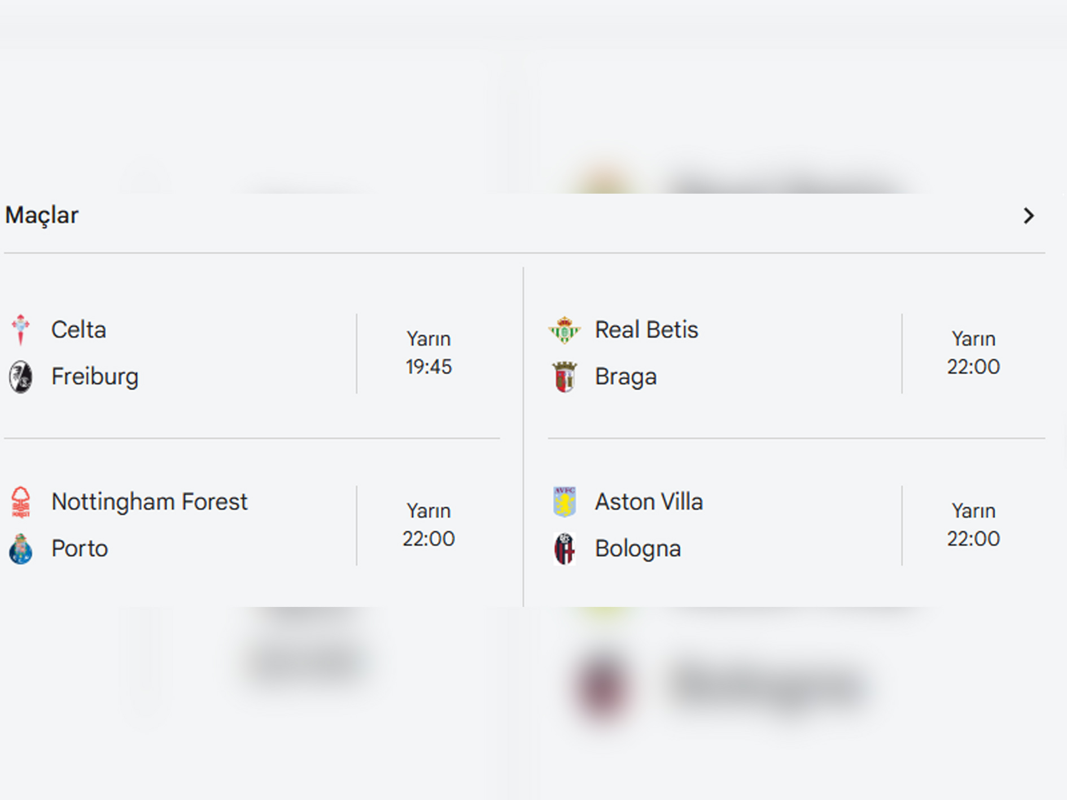Image resolution: width=1067 pixels, height=800 pixels.
Task: Click the Celta match time 19:45
Action: pos(428,367)
